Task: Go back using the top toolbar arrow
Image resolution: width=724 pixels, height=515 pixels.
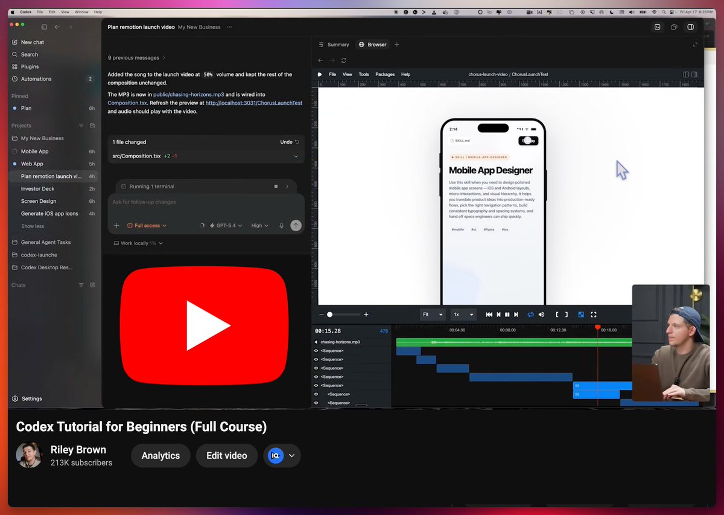Action: (57, 27)
